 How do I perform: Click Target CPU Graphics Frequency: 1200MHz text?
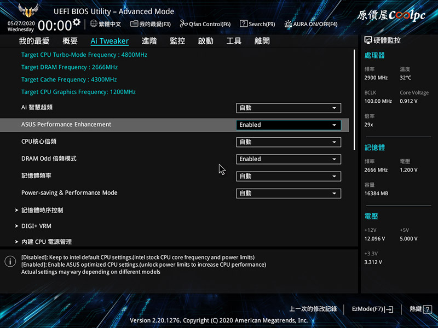tap(78, 92)
